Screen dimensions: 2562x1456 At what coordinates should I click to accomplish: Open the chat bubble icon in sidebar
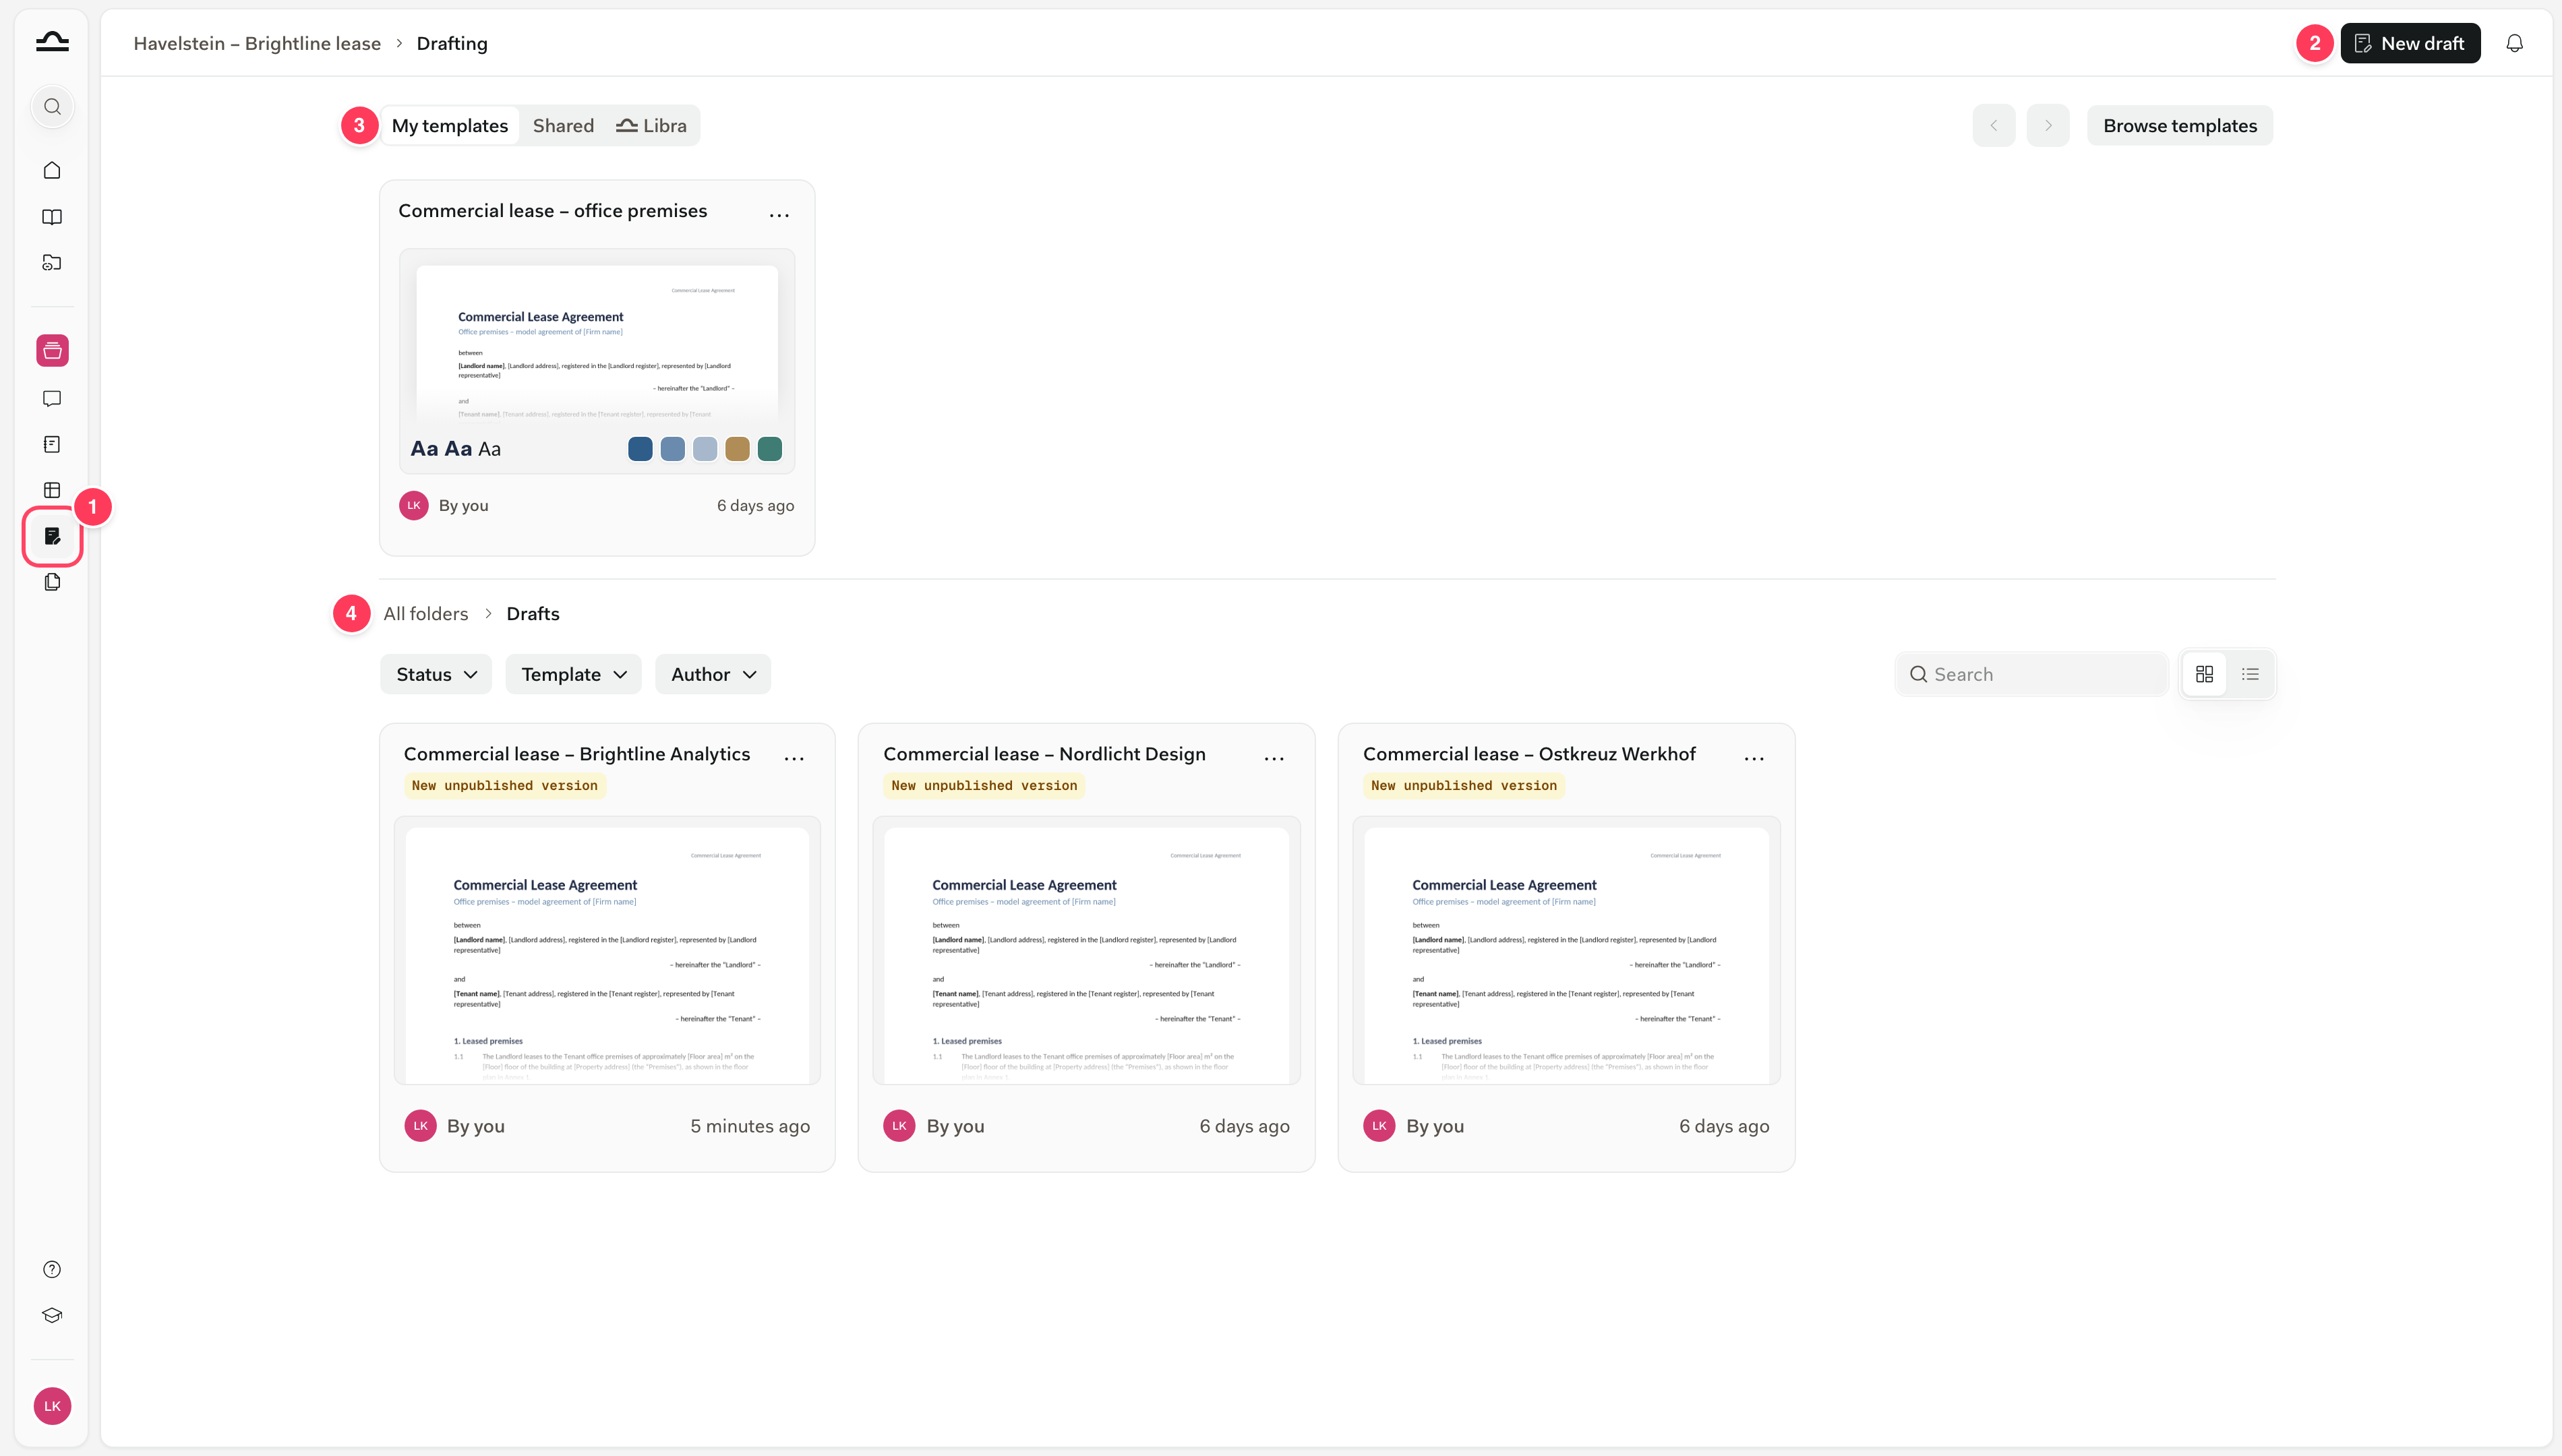[52, 399]
